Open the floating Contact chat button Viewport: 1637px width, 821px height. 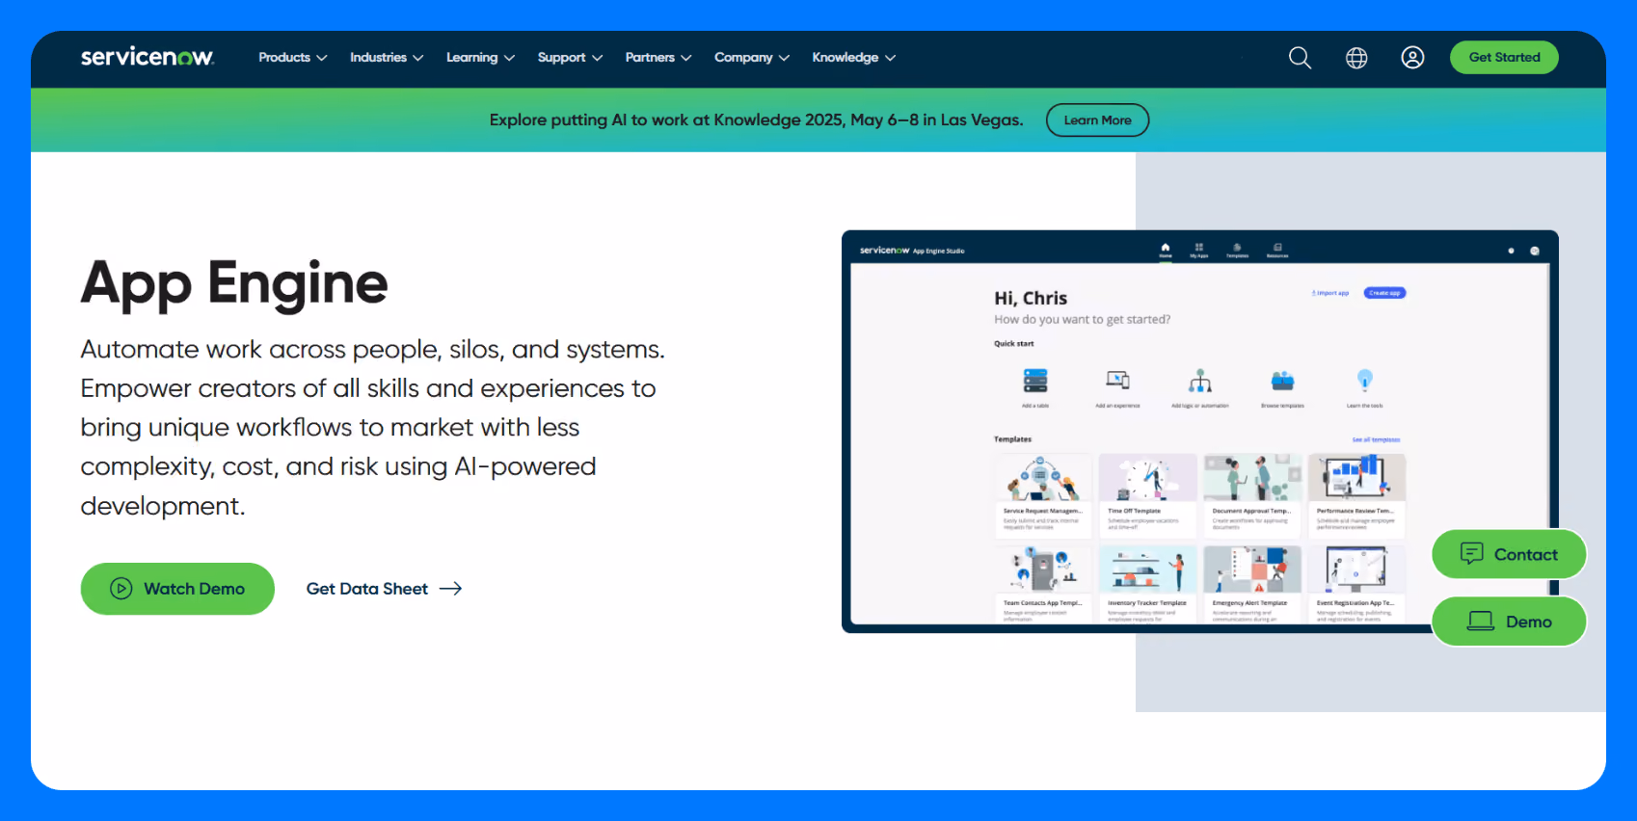(1509, 554)
